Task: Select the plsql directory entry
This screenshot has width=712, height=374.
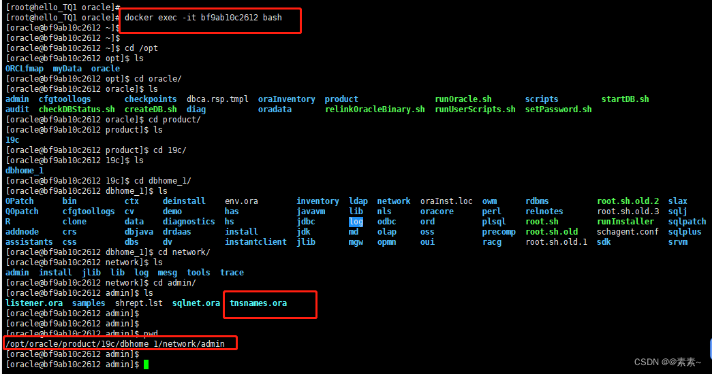Action: click(x=494, y=222)
